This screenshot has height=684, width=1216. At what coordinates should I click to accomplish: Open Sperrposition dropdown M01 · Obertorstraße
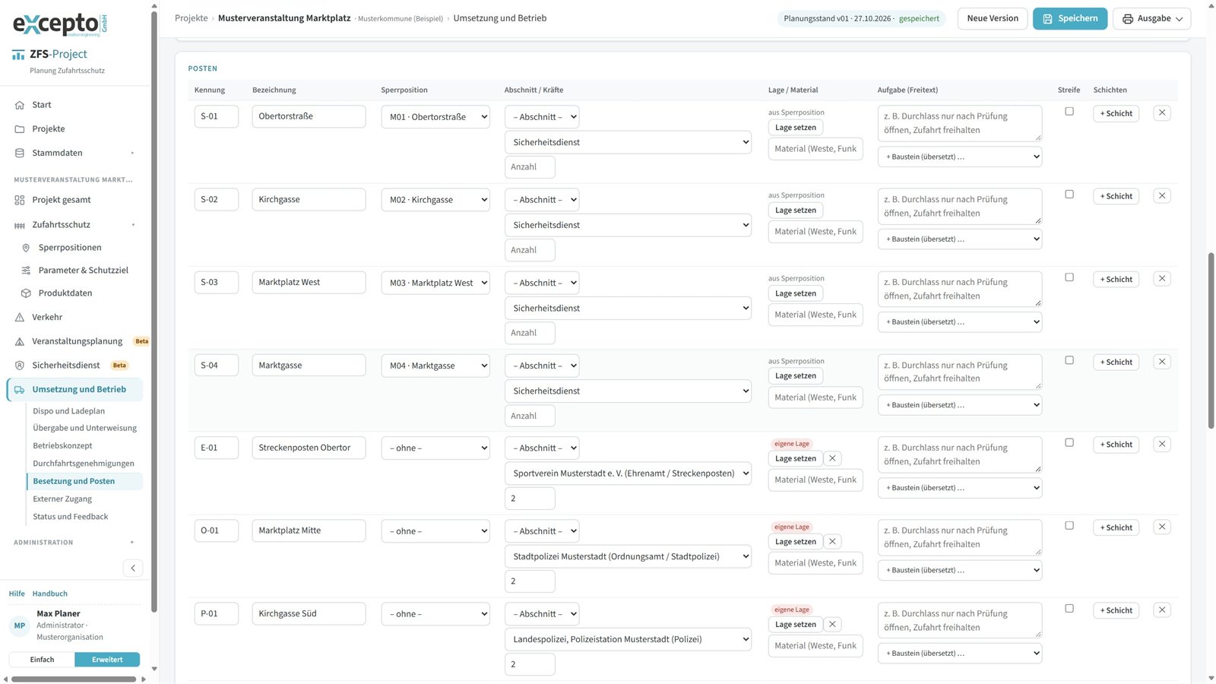pyautogui.click(x=435, y=117)
